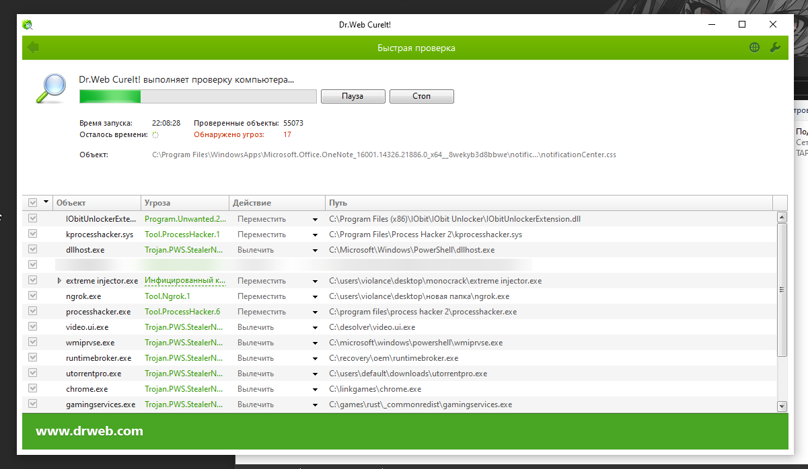This screenshot has height=469, width=808.
Task: Select the Tool.Ngrok.1 threat name
Action: [x=168, y=296]
